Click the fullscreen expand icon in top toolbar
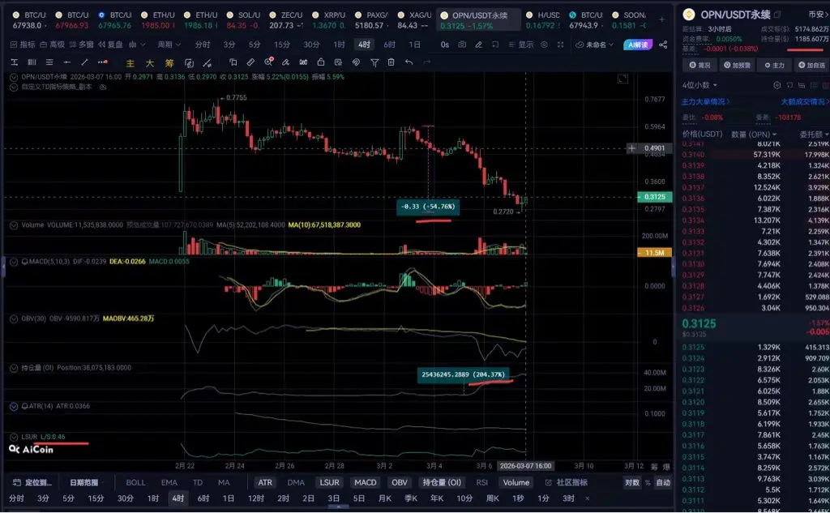The width and height of the screenshot is (830, 513). pos(561,45)
